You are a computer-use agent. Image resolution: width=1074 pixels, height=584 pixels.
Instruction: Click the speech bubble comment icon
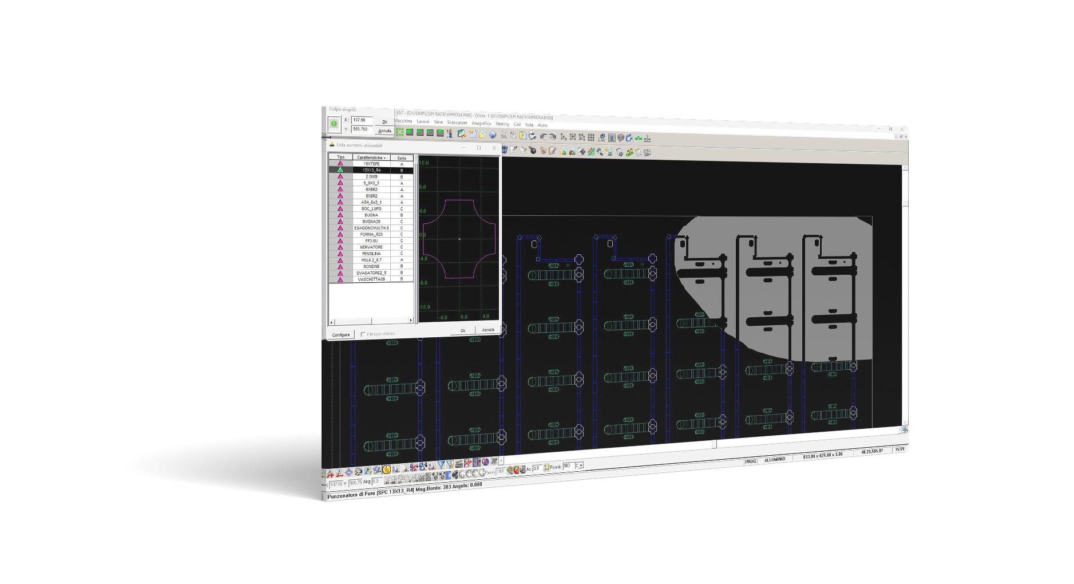click(620, 138)
